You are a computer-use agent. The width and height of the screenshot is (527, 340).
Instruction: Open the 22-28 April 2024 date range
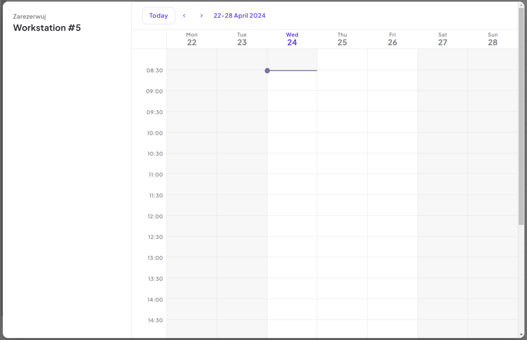point(239,15)
